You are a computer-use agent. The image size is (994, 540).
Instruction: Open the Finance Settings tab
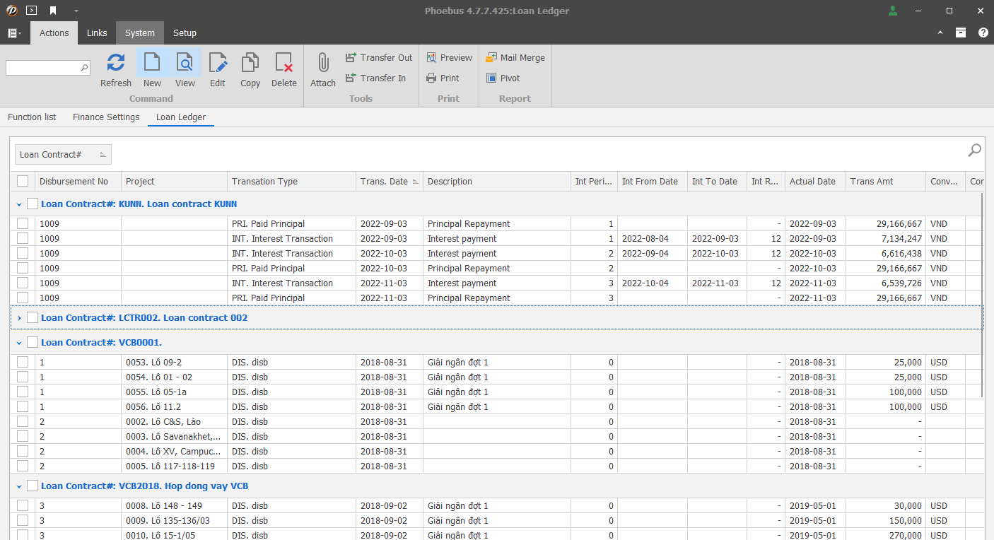point(106,117)
